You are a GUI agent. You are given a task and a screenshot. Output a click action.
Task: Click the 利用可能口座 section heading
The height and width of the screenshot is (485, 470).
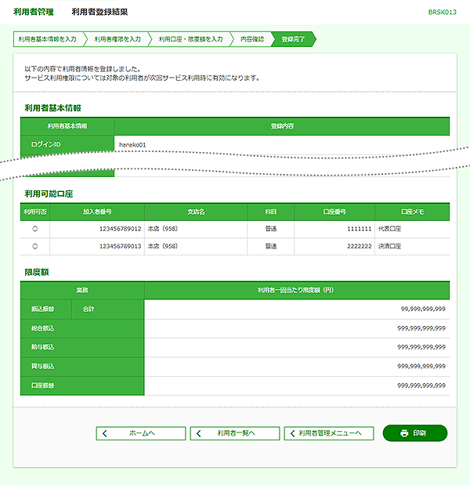pyautogui.click(x=49, y=194)
